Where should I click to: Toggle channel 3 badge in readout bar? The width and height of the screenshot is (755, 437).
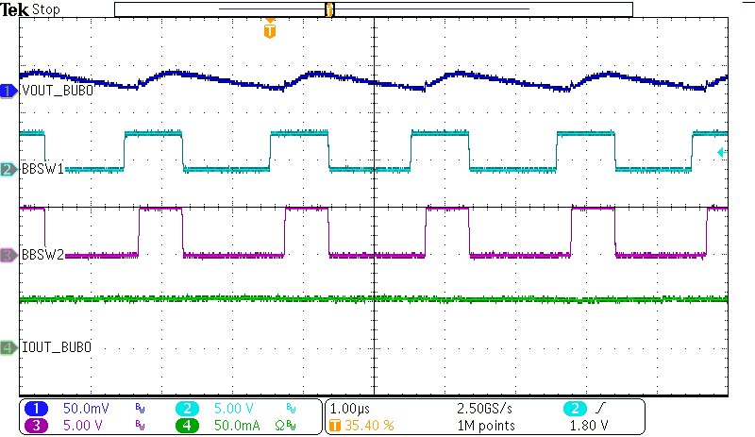36,425
